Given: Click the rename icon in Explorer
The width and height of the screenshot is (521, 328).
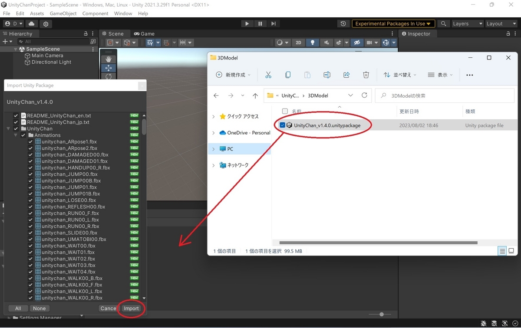Looking at the screenshot, I should pyautogui.click(x=327, y=75).
